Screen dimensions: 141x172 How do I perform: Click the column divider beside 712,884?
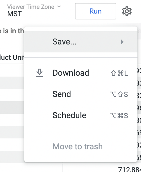pos(63,167)
